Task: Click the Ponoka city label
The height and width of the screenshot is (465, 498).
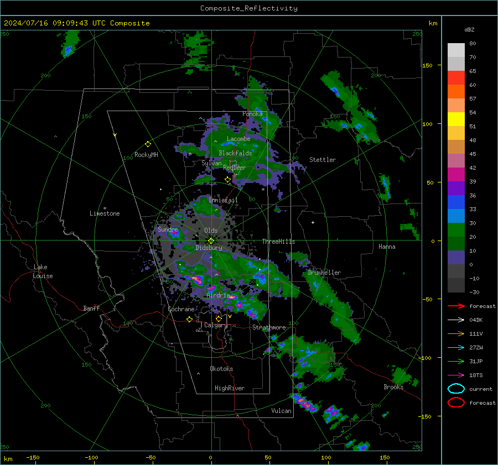Action: pos(252,114)
